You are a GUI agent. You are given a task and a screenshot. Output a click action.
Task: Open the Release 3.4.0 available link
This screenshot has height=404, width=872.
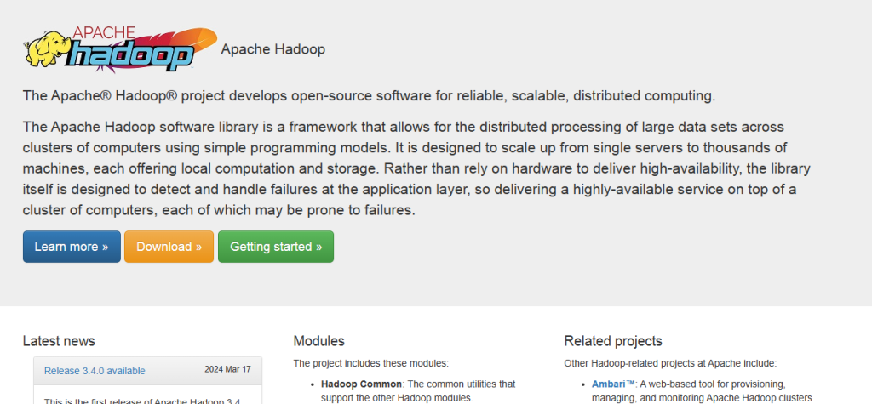tap(95, 370)
